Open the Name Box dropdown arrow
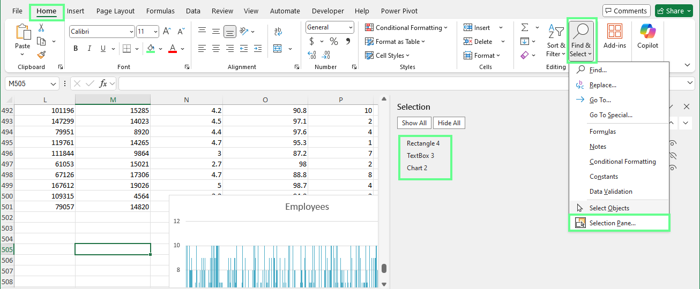Image resolution: width=700 pixels, height=289 pixels. (53, 83)
